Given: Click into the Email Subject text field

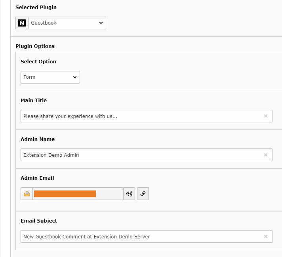Looking at the screenshot, I should (141, 236).
